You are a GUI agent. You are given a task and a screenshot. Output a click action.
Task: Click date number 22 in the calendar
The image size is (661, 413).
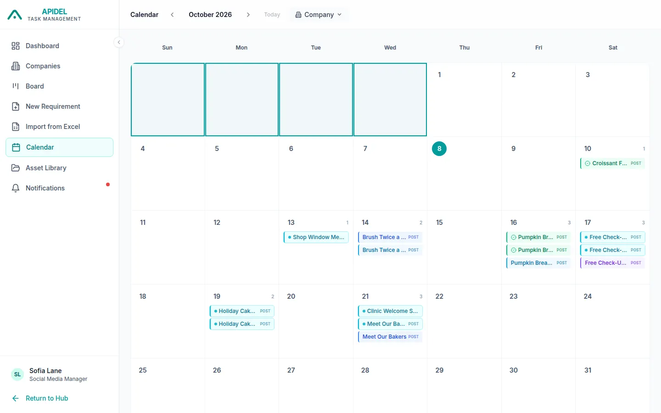439,296
